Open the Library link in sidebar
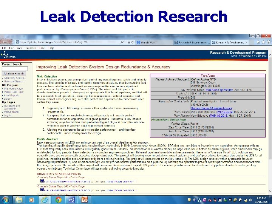 (8, 99)
